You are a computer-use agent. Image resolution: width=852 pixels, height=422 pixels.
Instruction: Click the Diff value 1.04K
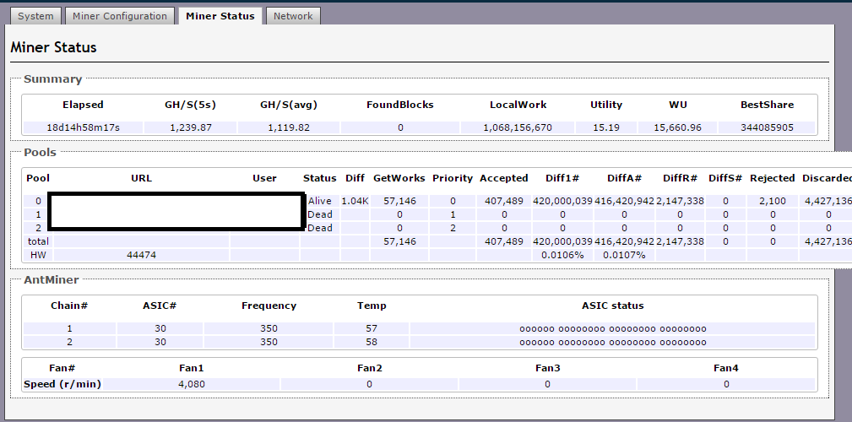pyautogui.click(x=354, y=201)
